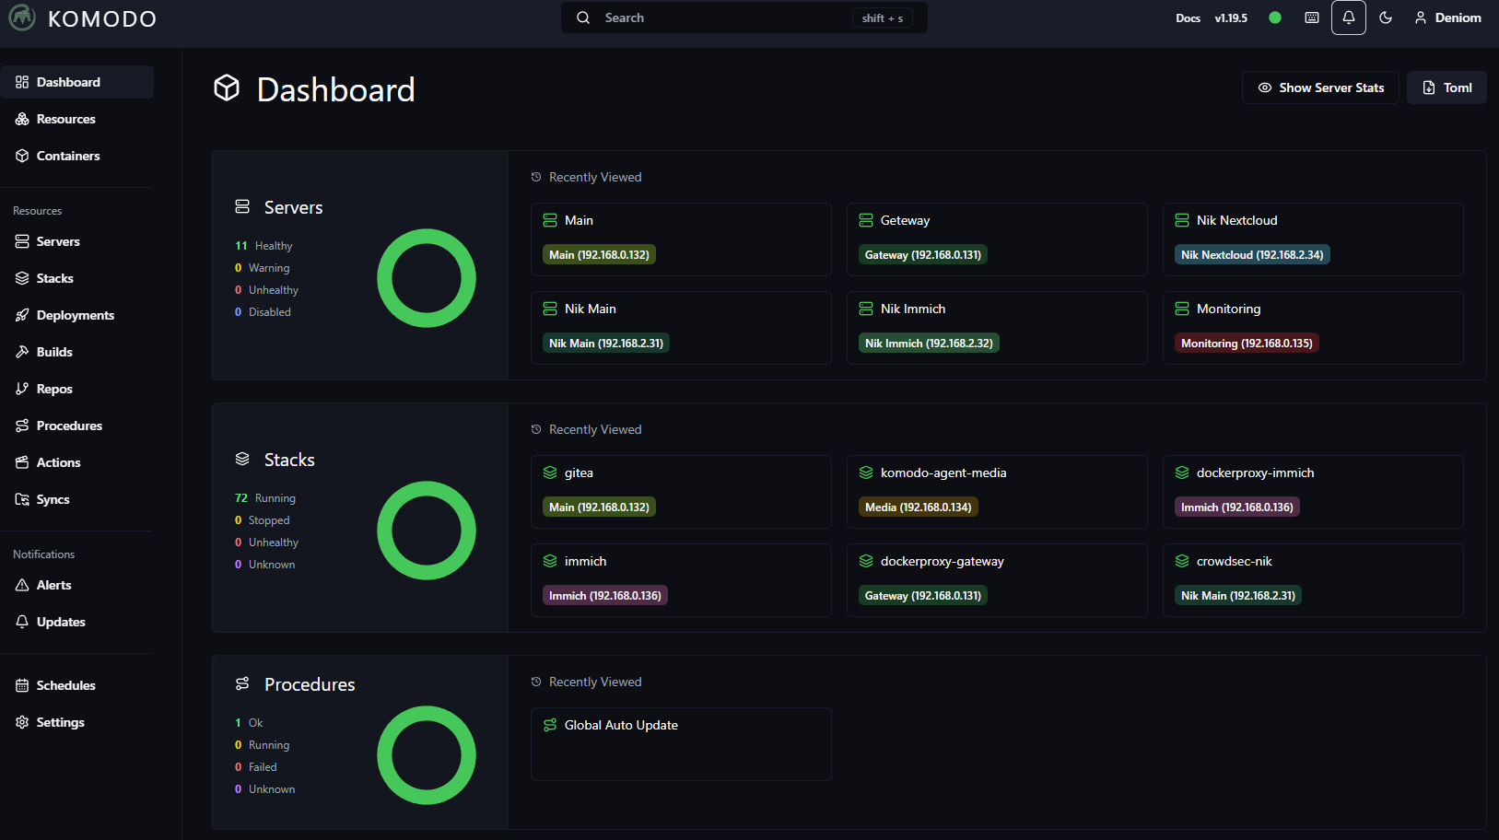This screenshot has height=840, width=1499.
Task: Click the Servers section header icon
Action: (x=242, y=207)
